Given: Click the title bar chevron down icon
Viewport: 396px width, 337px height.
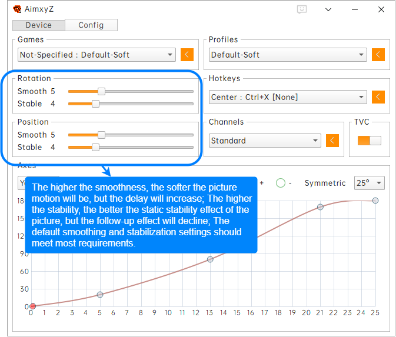Looking at the screenshot, I should point(328,9).
